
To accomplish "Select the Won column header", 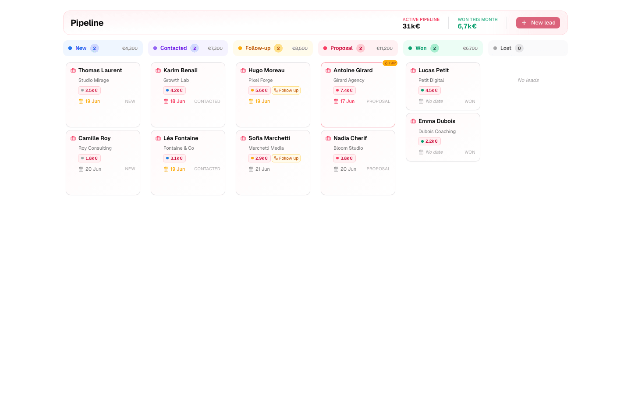I will click(443, 48).
